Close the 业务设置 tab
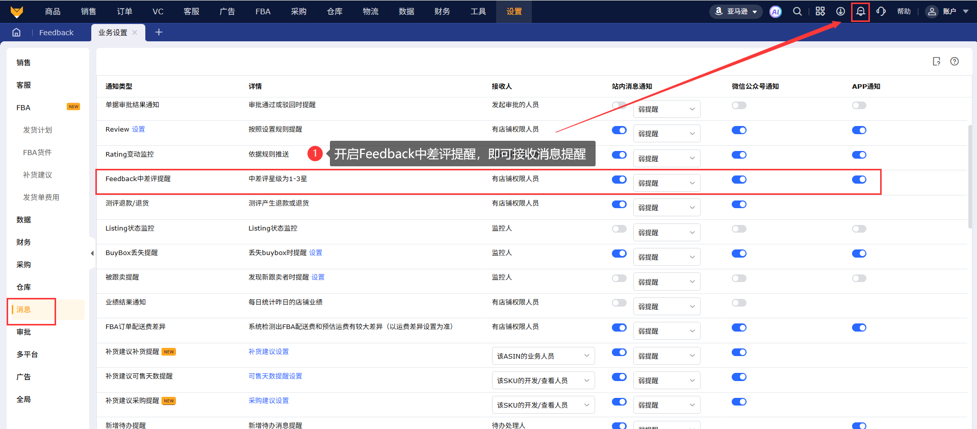 coord(135,32)
